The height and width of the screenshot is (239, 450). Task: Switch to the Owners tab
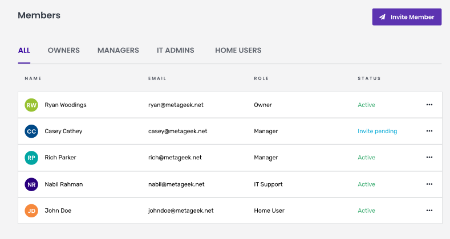click(64, 51)
